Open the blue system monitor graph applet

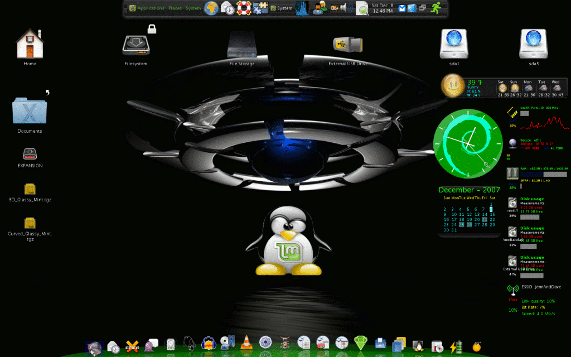(x=302, y=8)
